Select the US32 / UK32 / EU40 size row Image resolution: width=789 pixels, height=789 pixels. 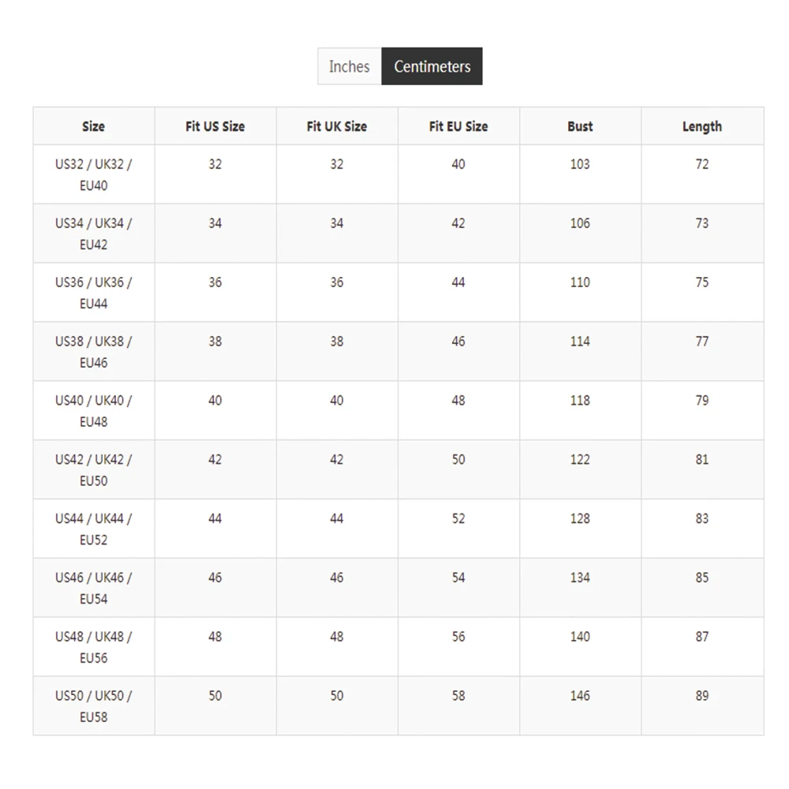[398, 174]
